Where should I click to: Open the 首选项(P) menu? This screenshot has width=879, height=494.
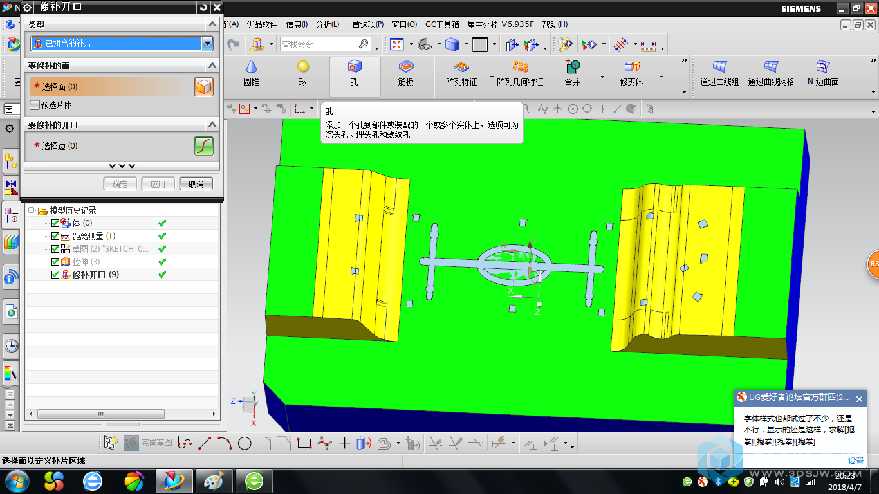click(367, 24)
